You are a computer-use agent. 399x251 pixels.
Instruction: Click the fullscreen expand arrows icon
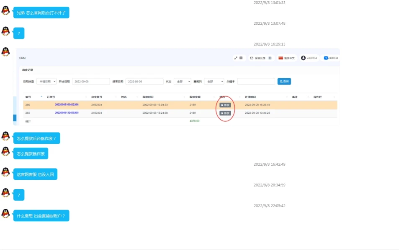[x=236, y=58]
